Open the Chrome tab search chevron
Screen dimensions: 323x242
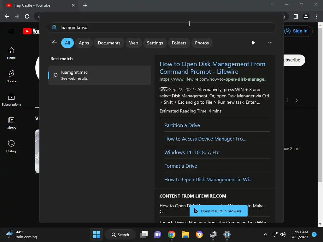click(x=272, y=4)
